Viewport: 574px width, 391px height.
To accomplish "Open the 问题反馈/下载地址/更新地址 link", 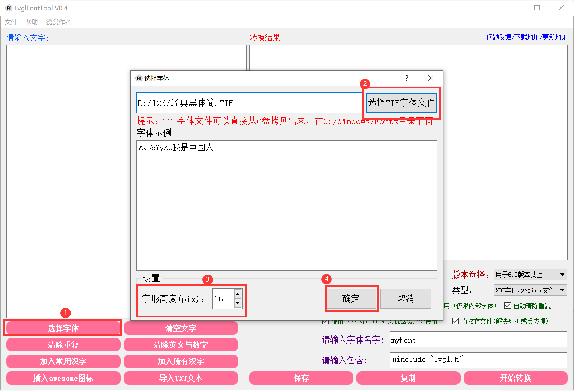I will pos(527,37).
